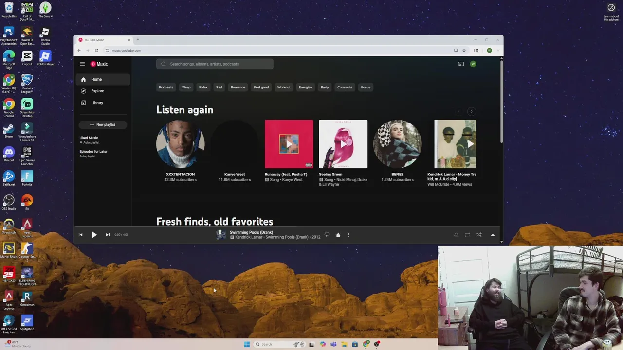
Task: Open more actions for the playing song
Action: pyautogui.click(x=348, y=235)
